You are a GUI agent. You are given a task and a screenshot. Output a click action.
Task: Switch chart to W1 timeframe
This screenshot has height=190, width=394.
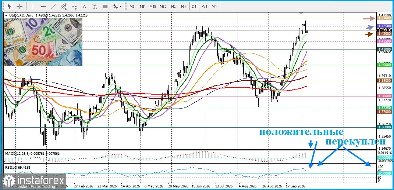205,6
